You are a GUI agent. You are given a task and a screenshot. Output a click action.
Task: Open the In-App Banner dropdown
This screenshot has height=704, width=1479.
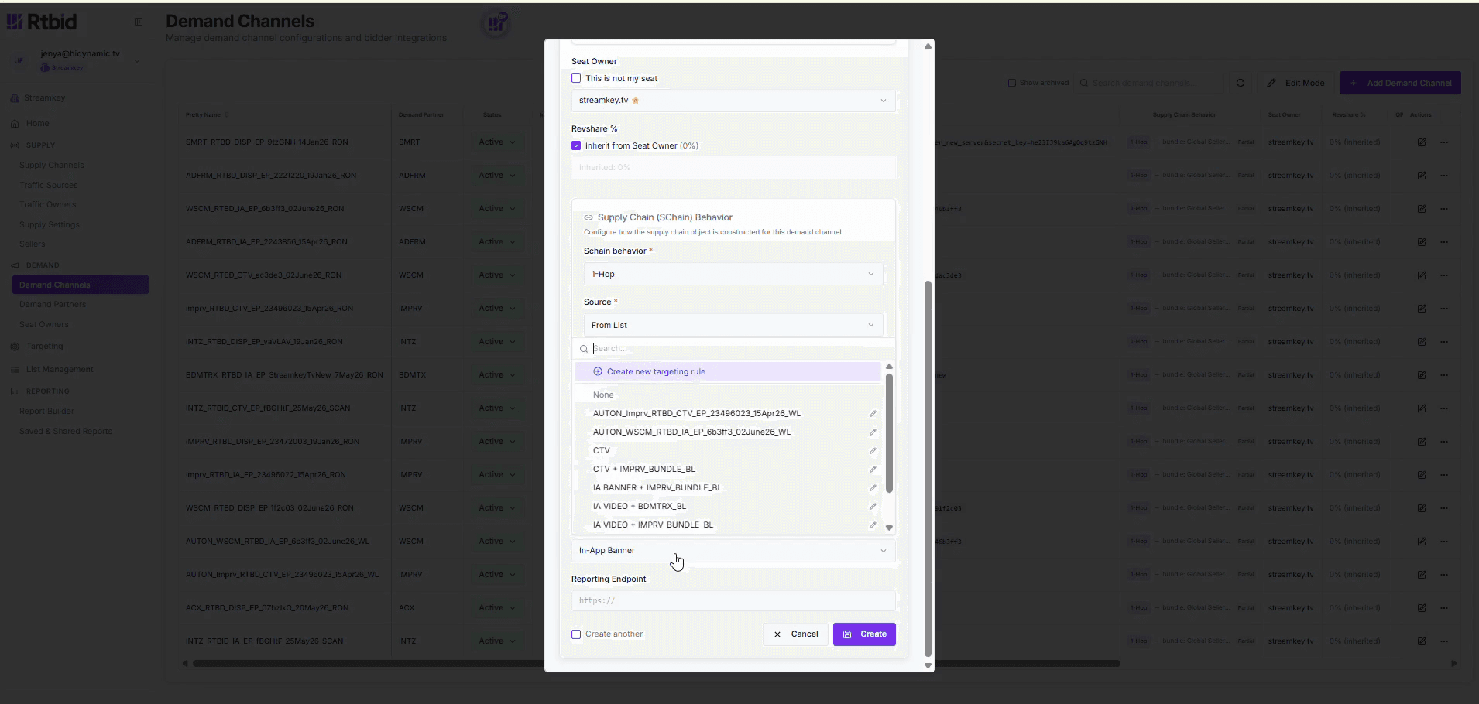coord(733,550)
